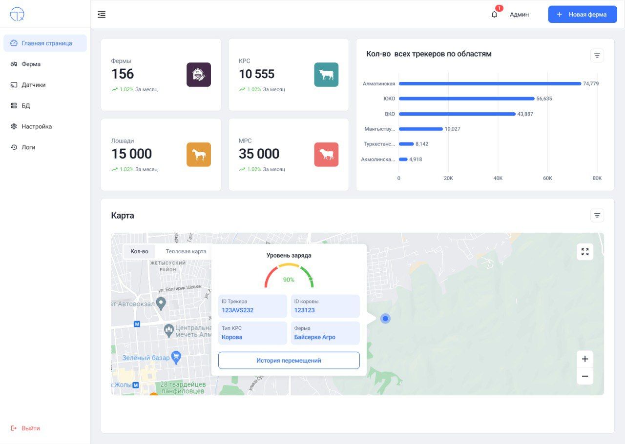
Task: Click ID Трекера value 123AVS232
Action: point(238,310)
